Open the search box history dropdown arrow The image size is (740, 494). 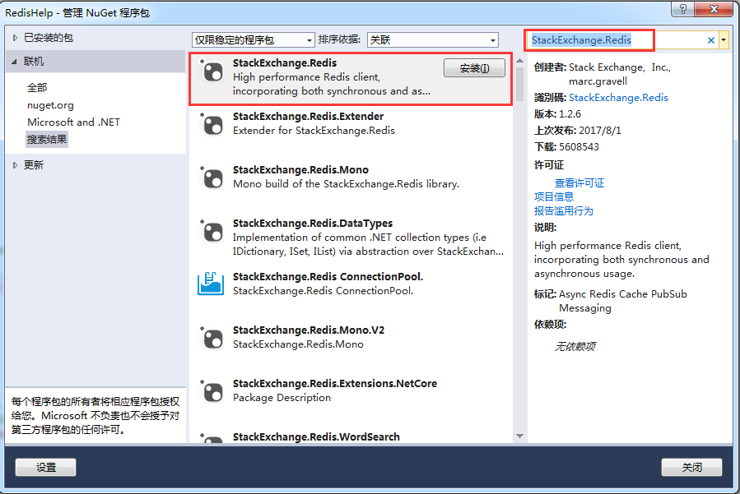tap(723, 40)
